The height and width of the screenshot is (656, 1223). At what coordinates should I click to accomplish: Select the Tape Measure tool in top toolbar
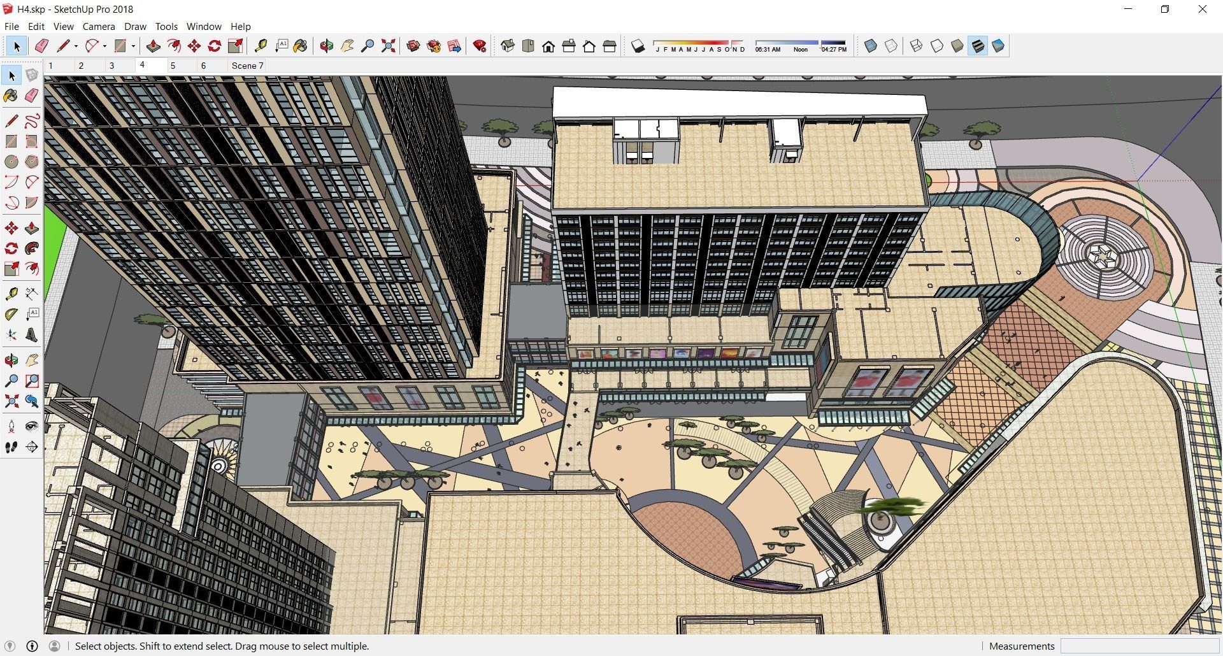[261, 46]
